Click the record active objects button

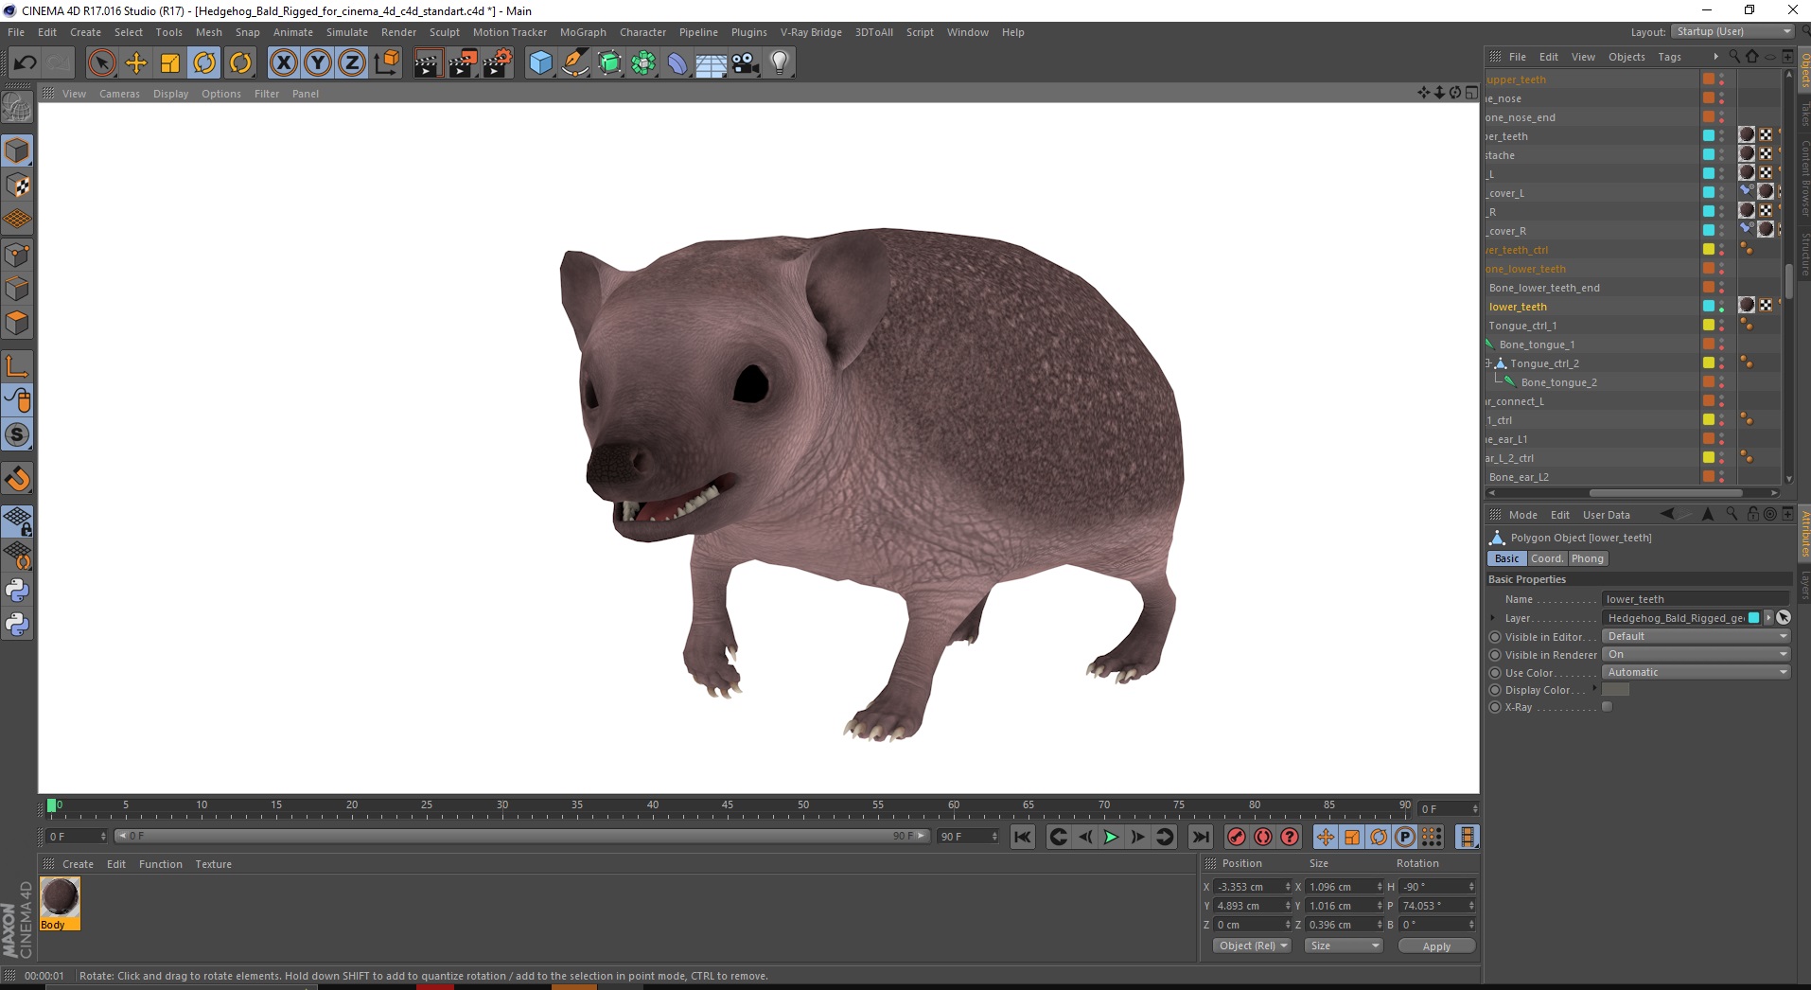coord(1237,837)
